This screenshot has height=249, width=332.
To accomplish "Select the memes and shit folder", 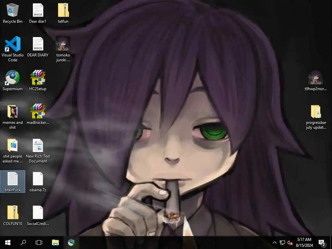I will click(x=13, y=117).
